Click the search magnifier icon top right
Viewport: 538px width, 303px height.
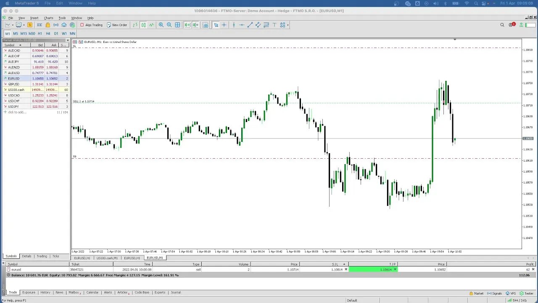(x=502, y=25)
